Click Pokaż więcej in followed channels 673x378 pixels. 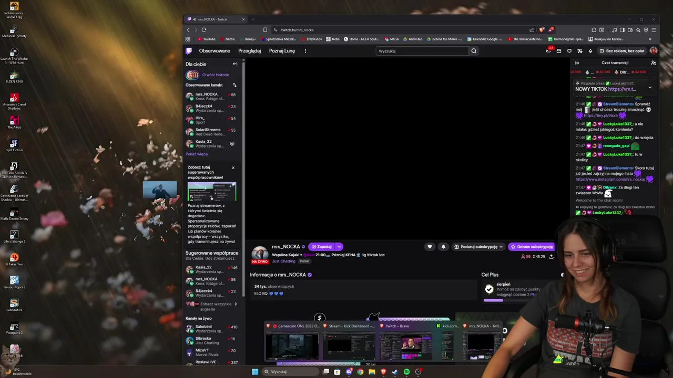click(x=197, y=154)
